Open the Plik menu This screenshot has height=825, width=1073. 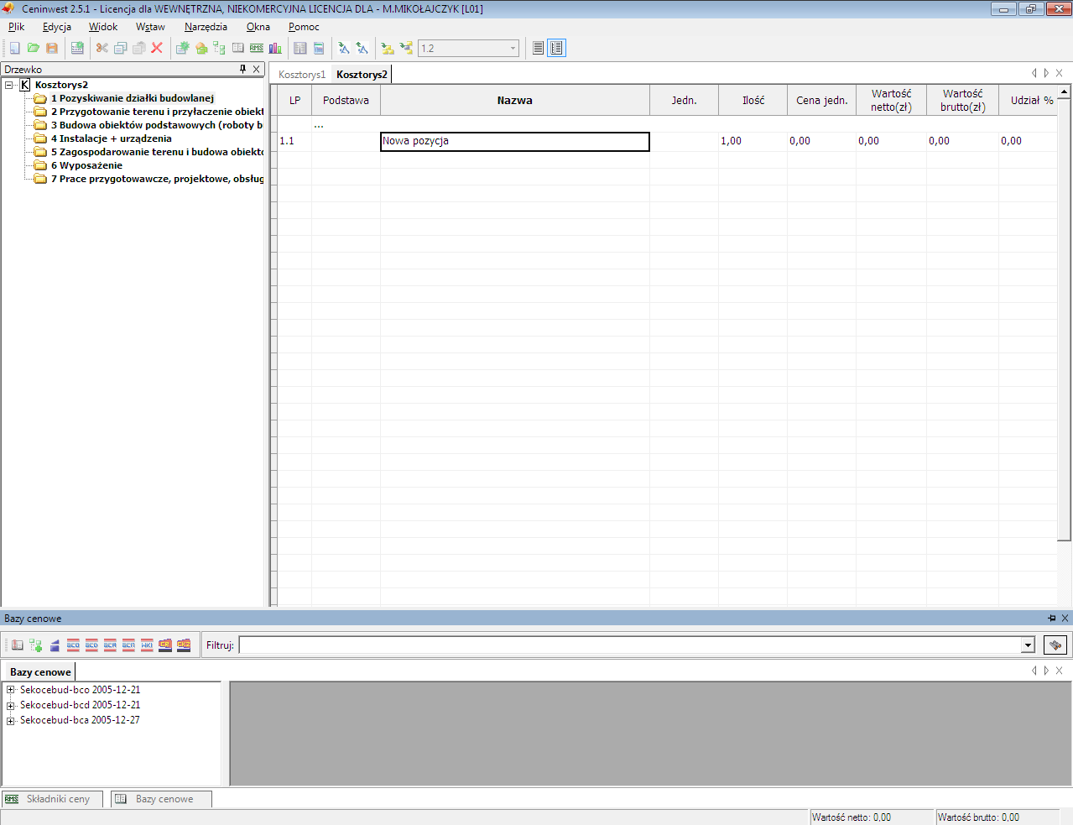[16, 27]
